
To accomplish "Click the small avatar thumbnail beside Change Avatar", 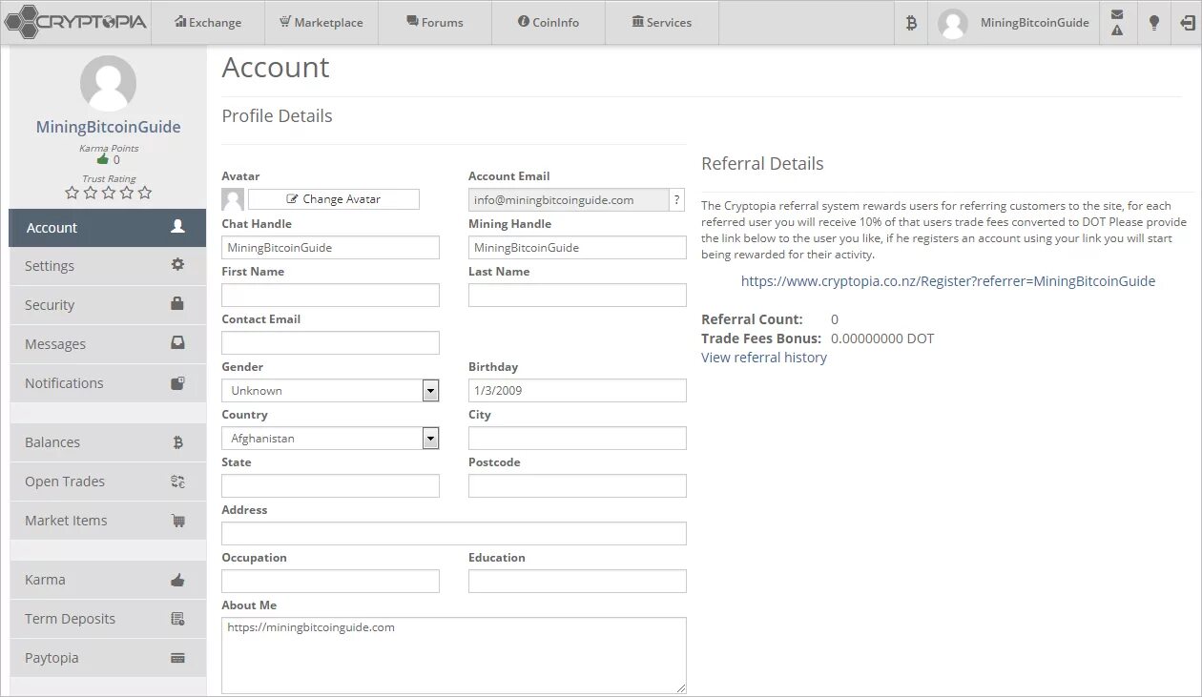I will (233, 199).
